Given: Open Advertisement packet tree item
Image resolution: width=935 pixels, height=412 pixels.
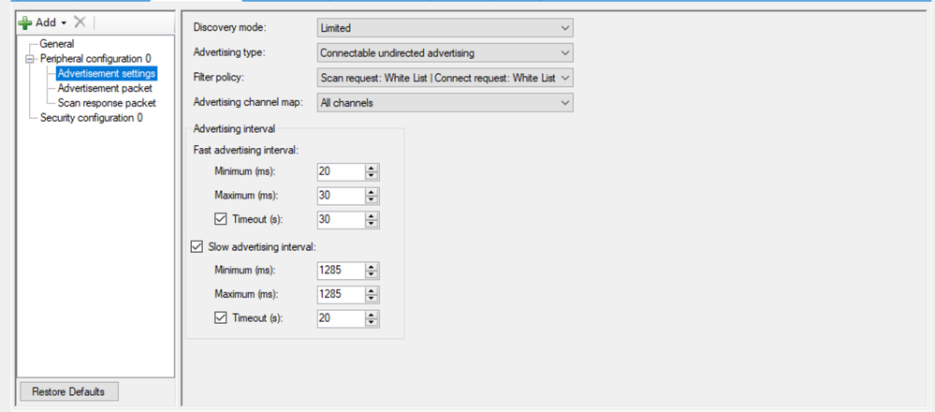Looking at the screenshot, I should (x=105, y=88).
